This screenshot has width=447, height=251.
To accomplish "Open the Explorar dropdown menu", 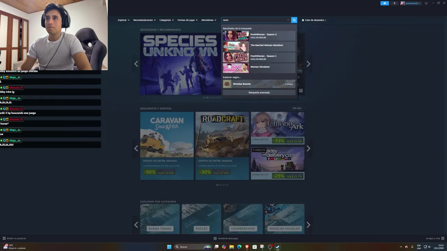I will 124,20.
